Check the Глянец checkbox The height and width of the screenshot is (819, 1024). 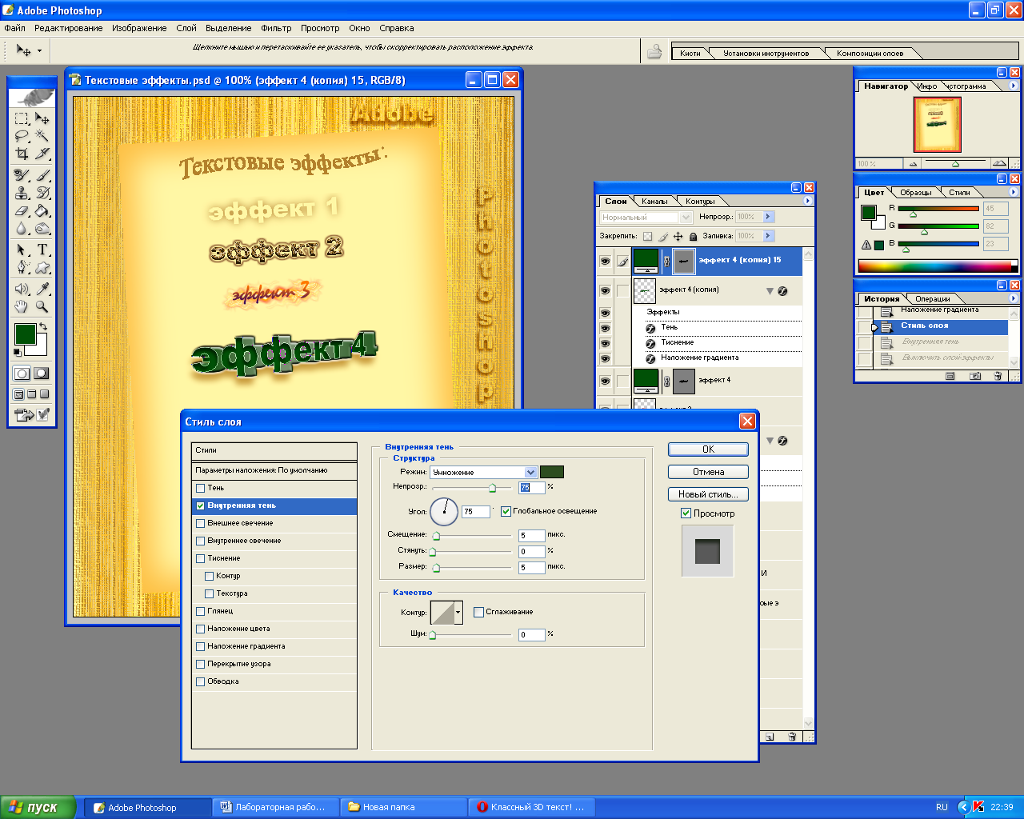[201, 611]
